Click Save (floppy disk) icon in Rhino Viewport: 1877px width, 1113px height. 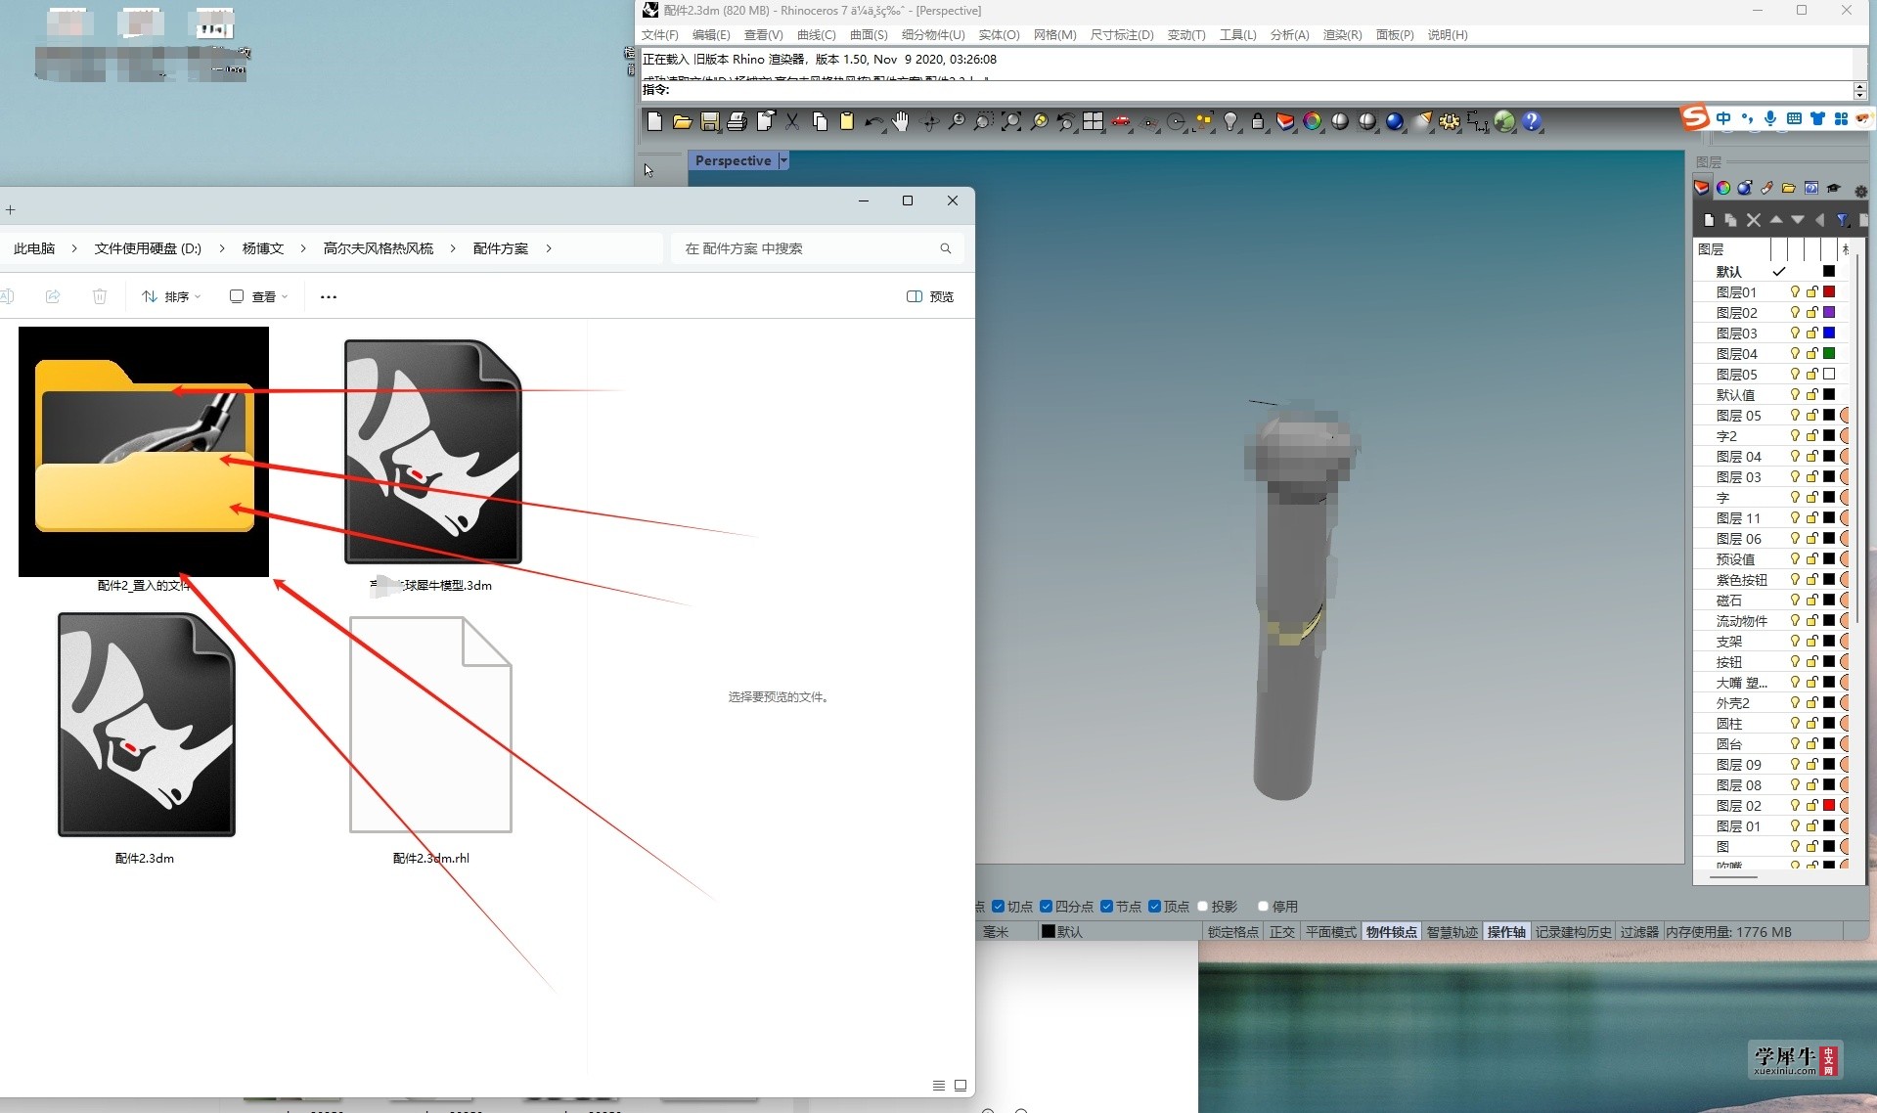pos(710,121)
